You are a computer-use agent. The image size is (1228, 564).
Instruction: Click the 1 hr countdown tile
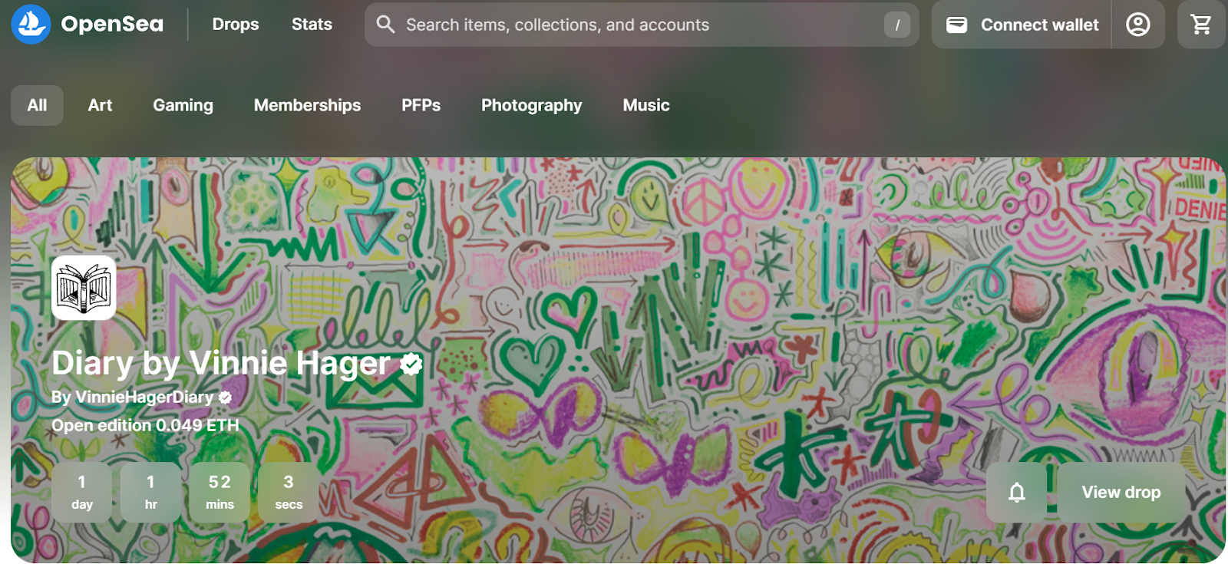click(150, 492)
